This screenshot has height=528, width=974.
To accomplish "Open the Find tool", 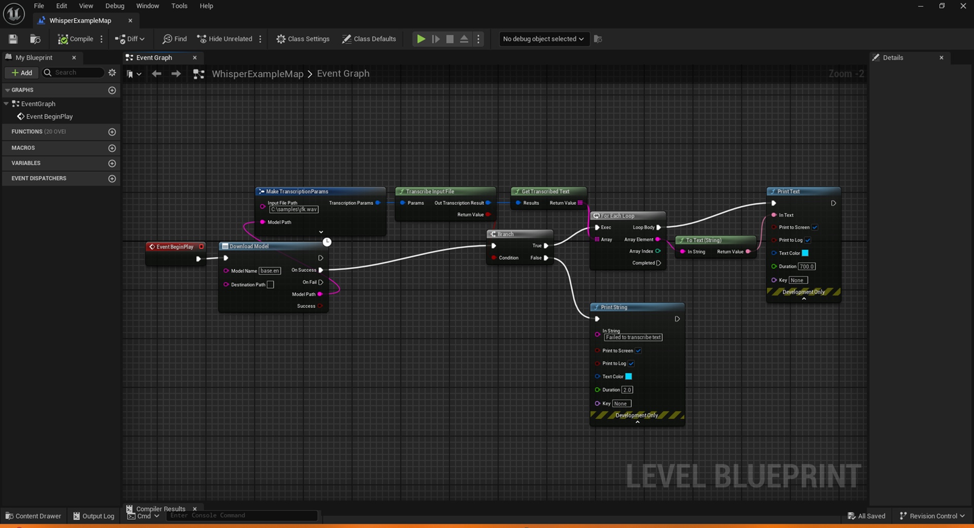I will pyautogui.click(x=175, y=39).
